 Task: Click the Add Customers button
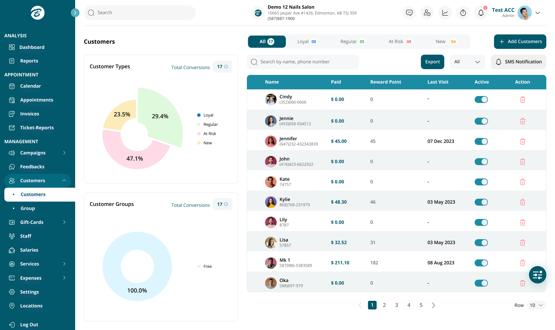[x=520, y=41]
